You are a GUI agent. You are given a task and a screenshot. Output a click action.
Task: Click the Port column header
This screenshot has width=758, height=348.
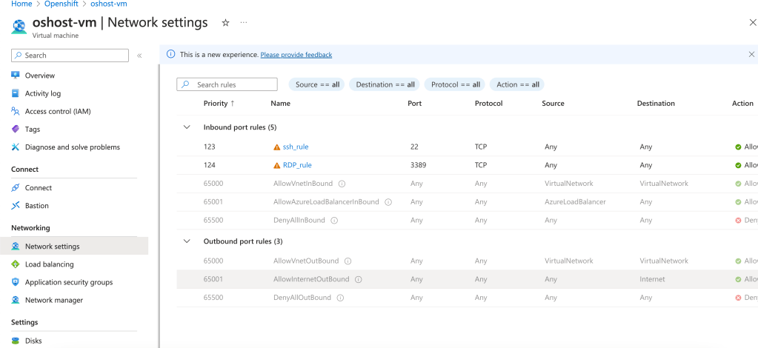(415, 104)
